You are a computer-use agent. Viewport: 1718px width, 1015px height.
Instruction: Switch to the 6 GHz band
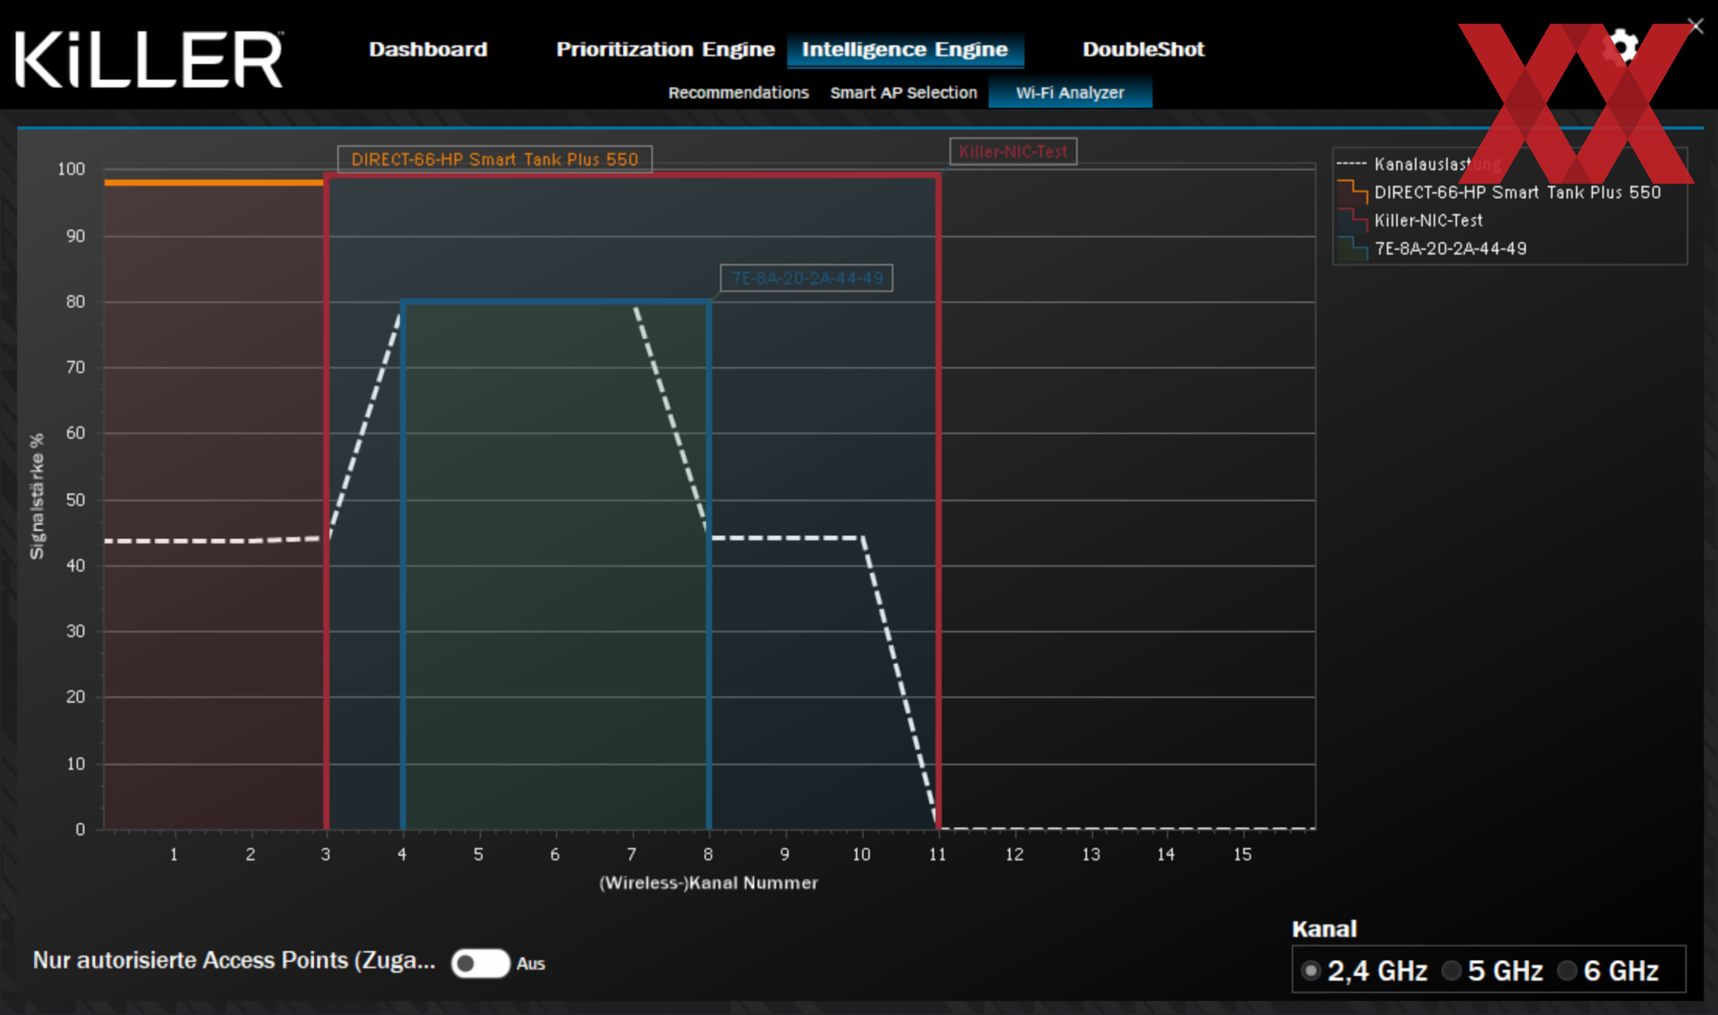click(1567, 970)
